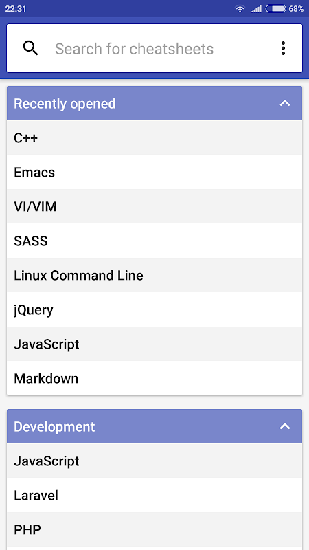
Task: Open the Laravel cheatsheet
Action: [154, 495]
